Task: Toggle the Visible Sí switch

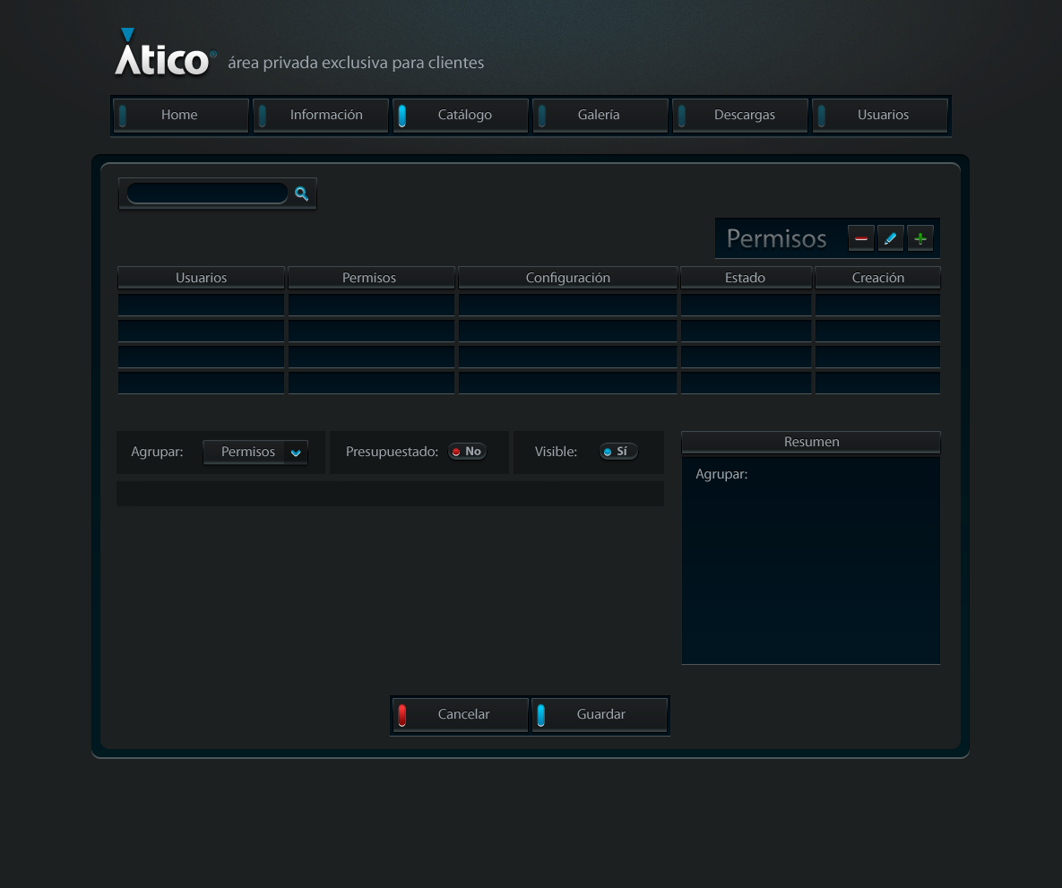Action: click(x=618, y=452)
